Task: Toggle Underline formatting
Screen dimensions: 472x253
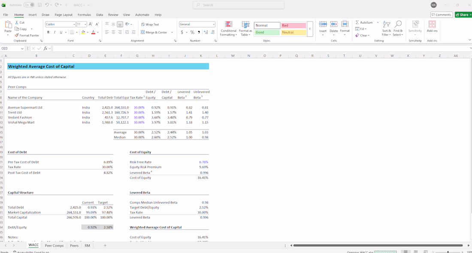Action: (x=61, y=32)
